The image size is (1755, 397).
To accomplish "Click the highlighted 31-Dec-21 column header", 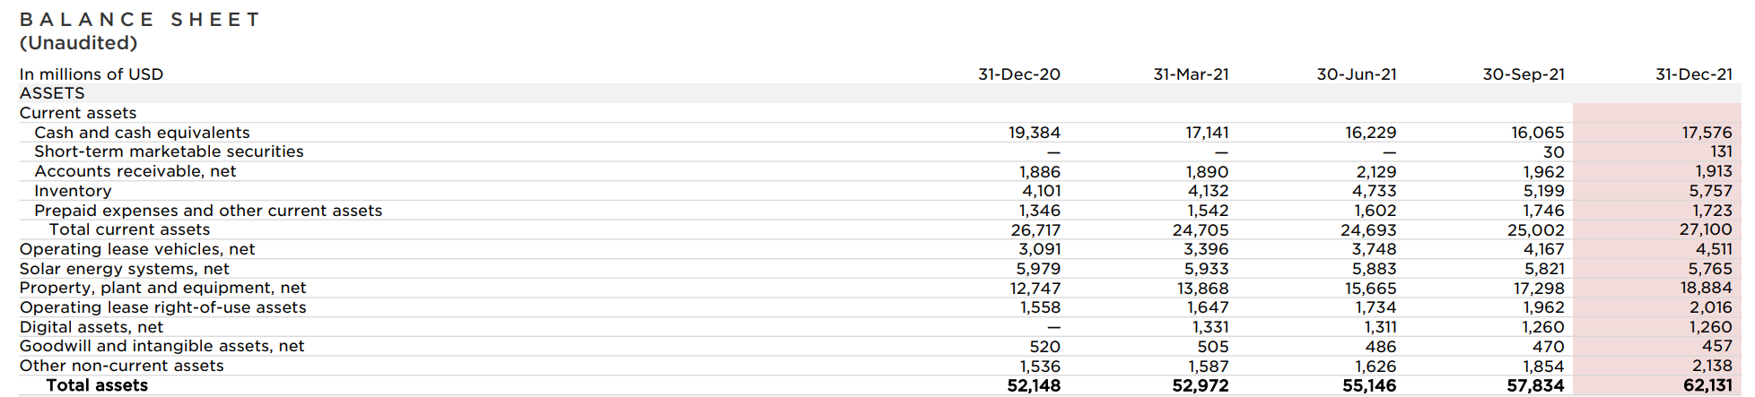I will tap(1693, 74).
